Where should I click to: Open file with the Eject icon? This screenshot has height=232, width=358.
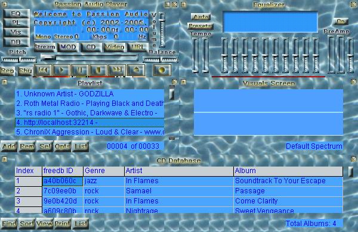pos(136,70)
